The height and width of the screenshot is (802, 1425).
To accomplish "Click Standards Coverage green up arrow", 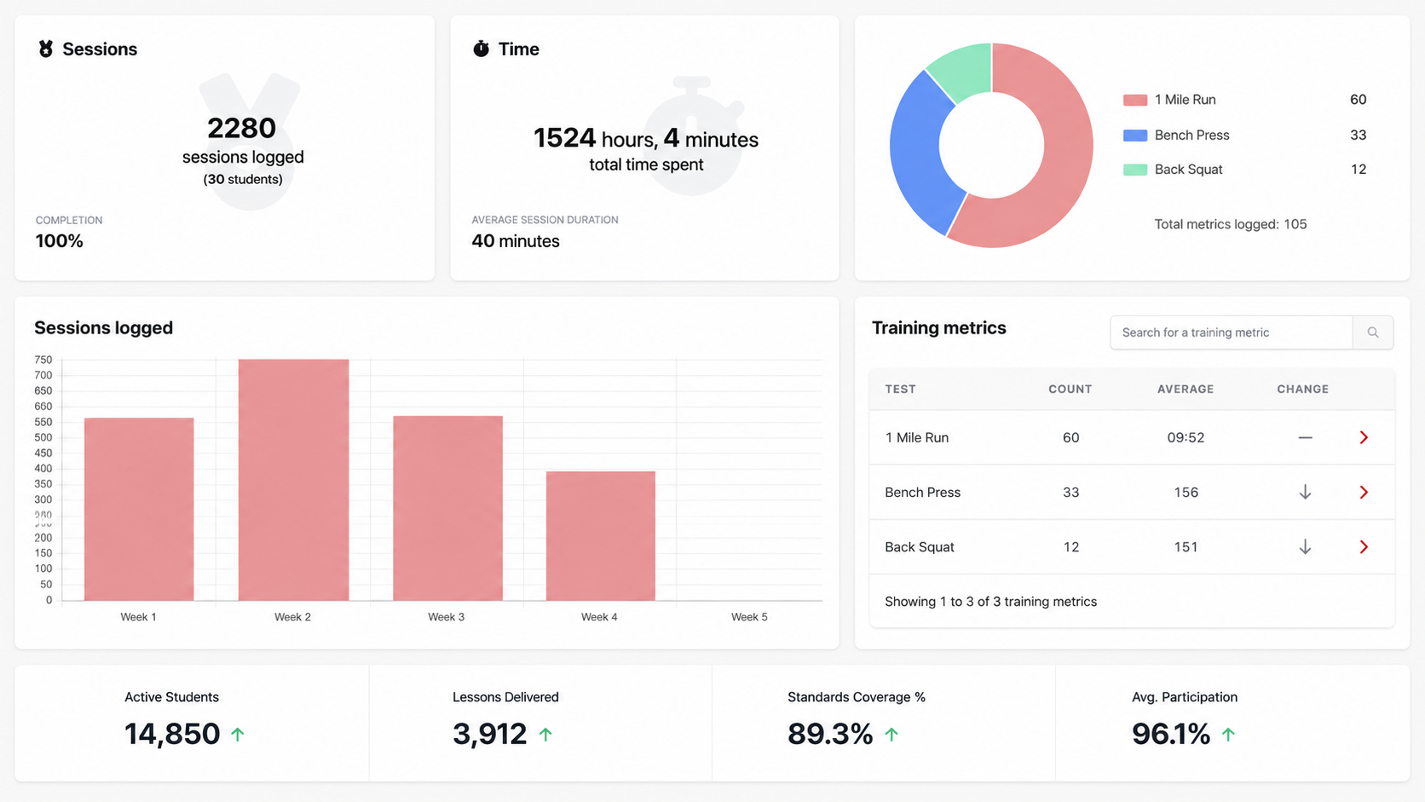I will (x=891, y=734).
